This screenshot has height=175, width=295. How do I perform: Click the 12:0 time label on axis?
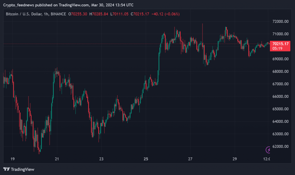267,159
